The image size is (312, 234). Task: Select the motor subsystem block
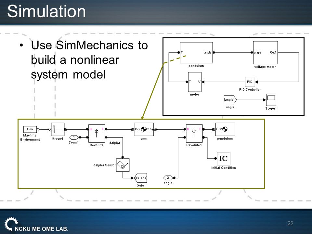[x=195, y=82]
